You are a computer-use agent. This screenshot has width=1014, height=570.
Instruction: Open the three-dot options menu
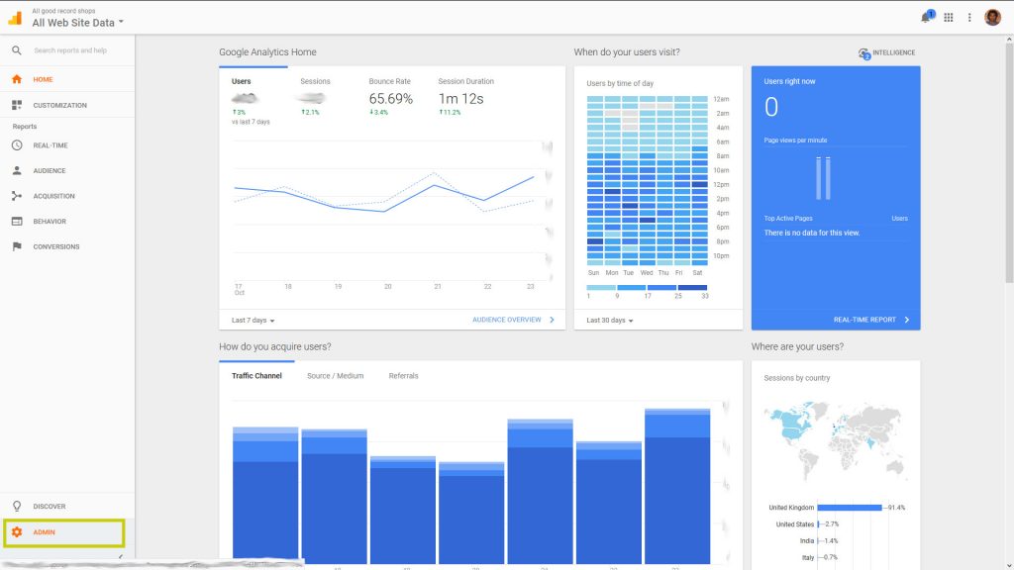[x=969, y=18]
